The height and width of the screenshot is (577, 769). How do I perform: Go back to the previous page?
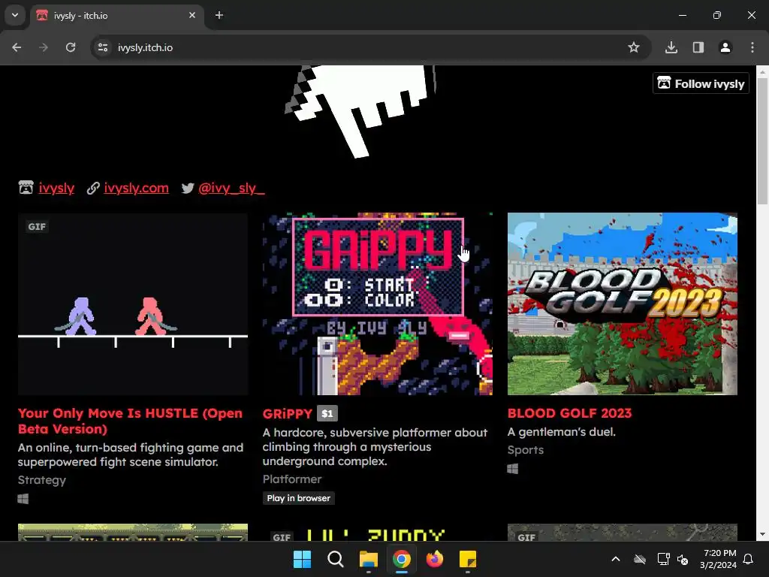[17, 47]
